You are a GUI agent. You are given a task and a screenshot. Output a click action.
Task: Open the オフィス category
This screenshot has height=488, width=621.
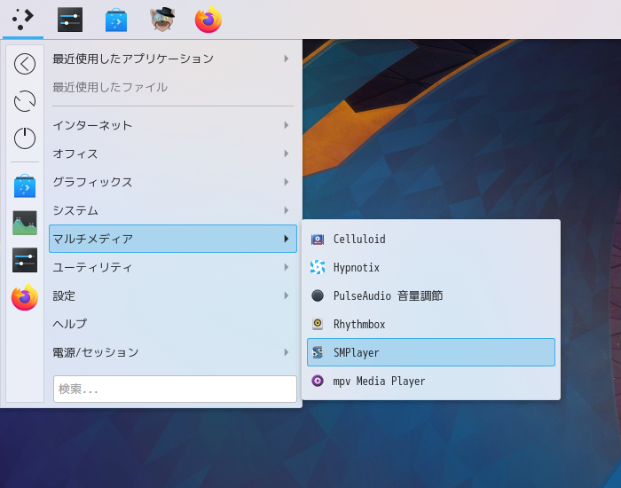click(173, 153)
